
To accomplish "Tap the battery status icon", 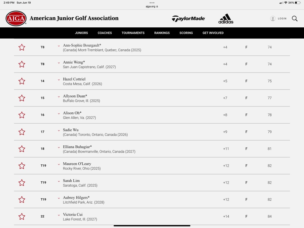I will [x=298, y=3].
